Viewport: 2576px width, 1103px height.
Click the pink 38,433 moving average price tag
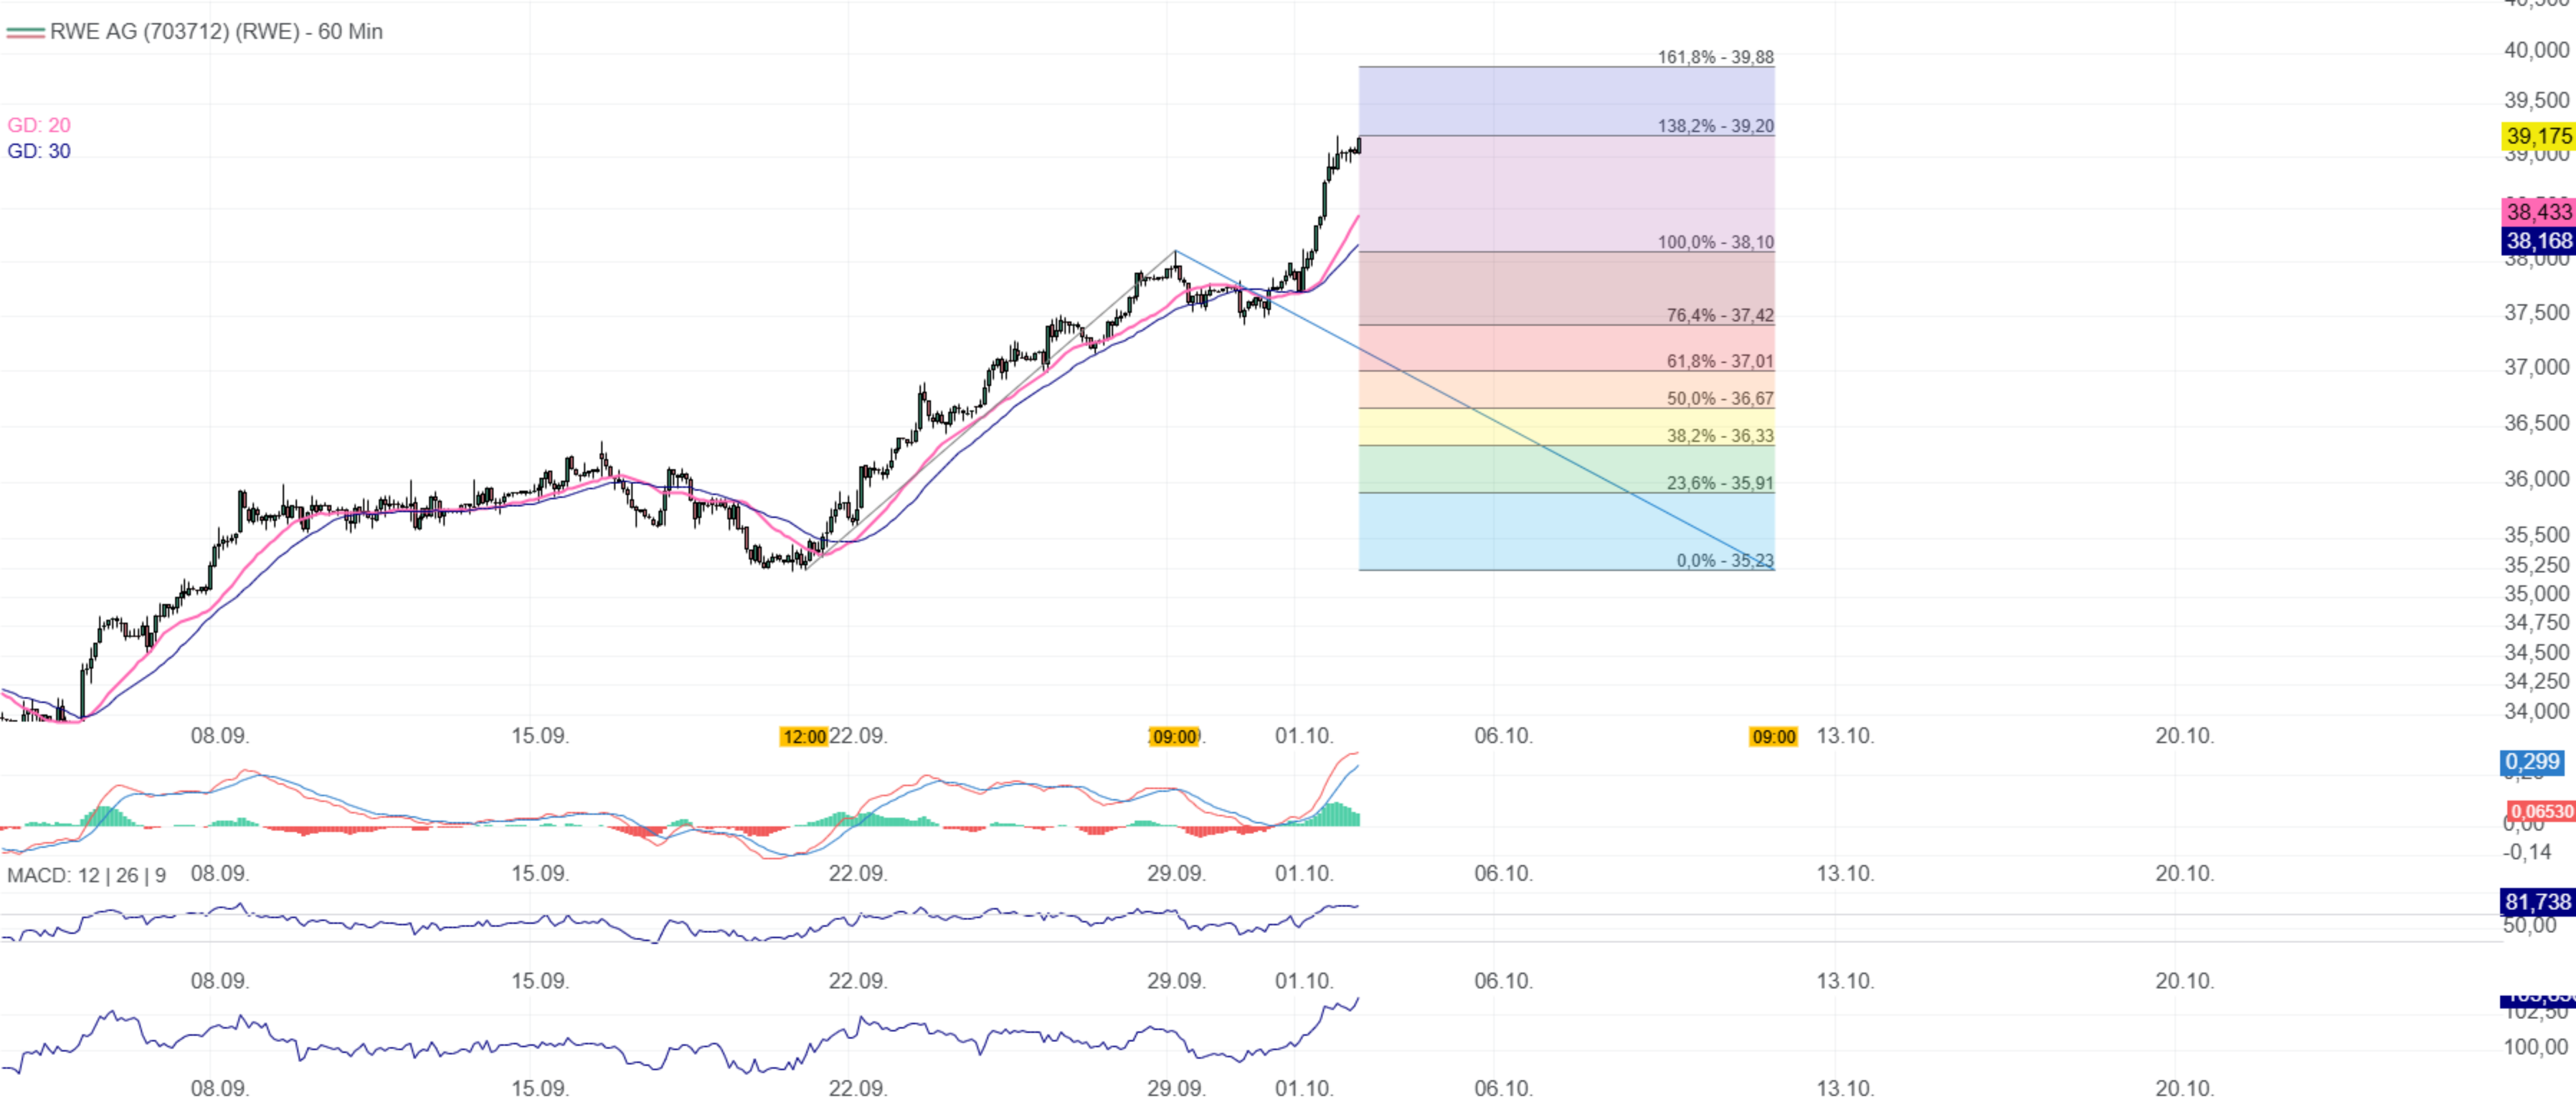click(2538, 211)
